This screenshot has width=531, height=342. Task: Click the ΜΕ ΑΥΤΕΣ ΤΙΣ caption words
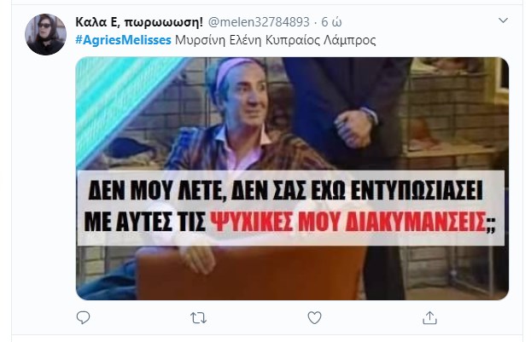(145, 222)
